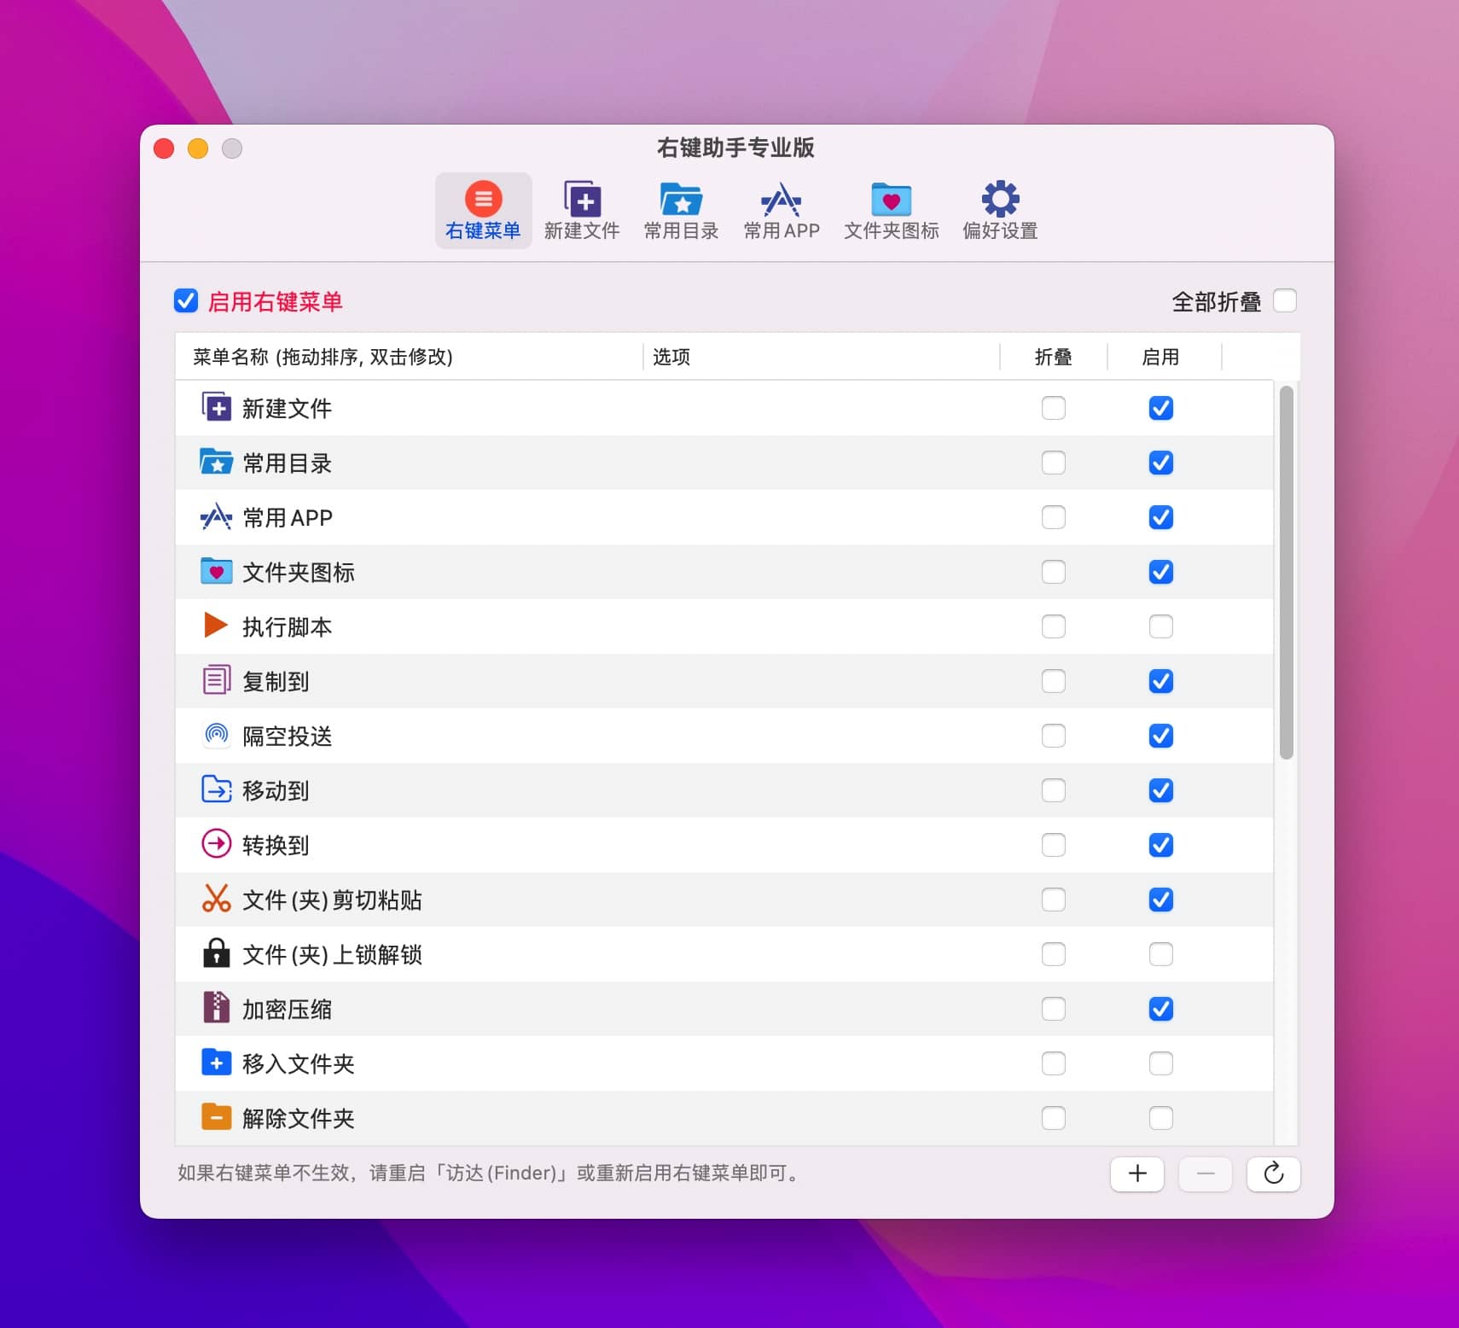1459x1328 pixels.
Task: Click the circular arrow reset button
Action: click(1273, 1174)
